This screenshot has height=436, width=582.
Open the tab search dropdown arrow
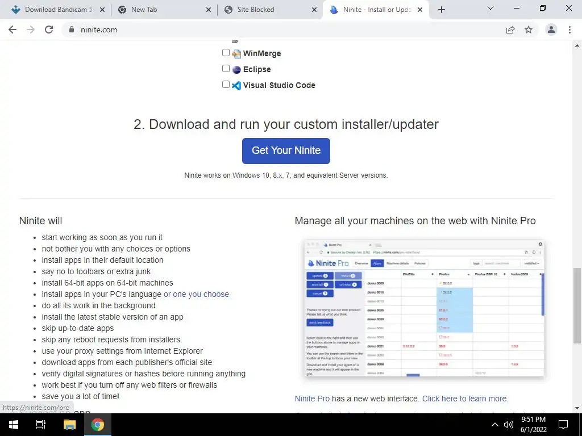point(490,8)
